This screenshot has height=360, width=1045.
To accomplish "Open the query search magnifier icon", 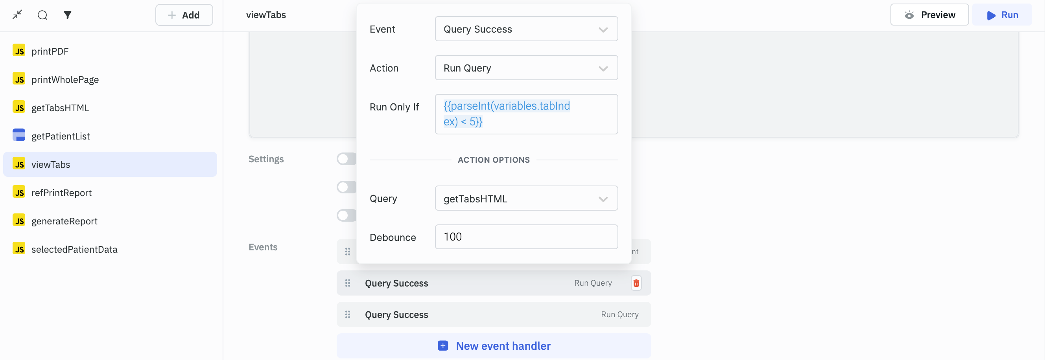I will 42,15.
